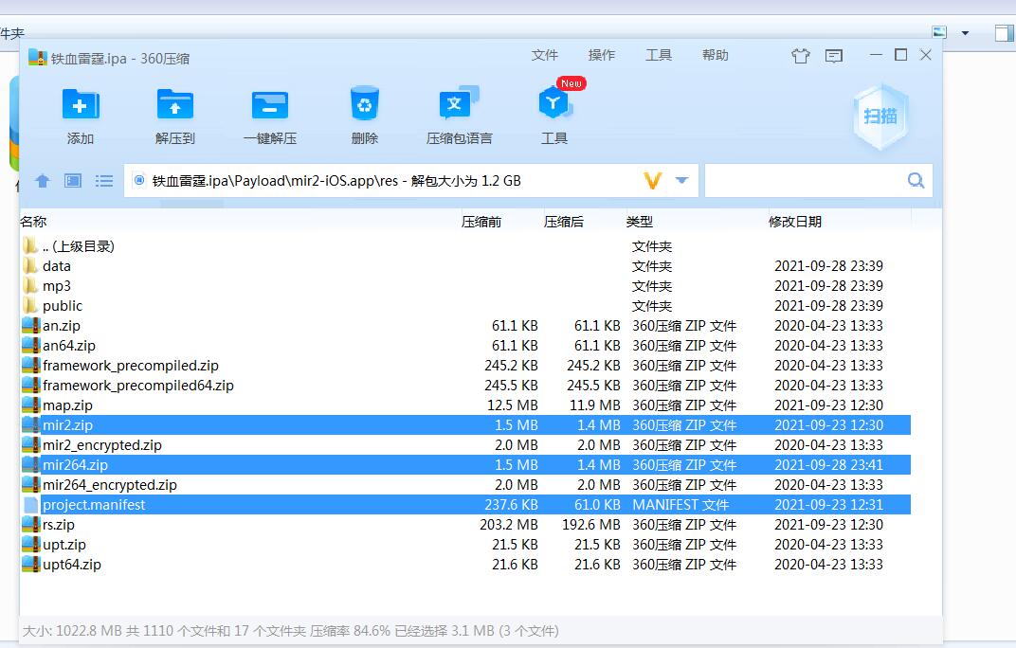This screenshot has height=648, width=1016.
Task: Click the search input field
Action: [806, 181]
